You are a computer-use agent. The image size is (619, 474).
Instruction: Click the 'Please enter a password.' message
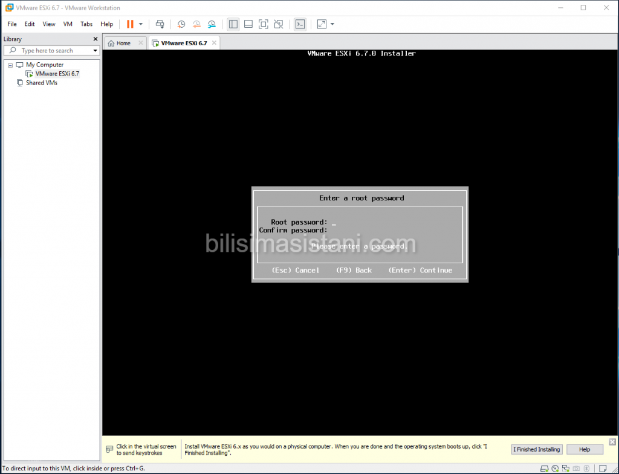(359, 246)
